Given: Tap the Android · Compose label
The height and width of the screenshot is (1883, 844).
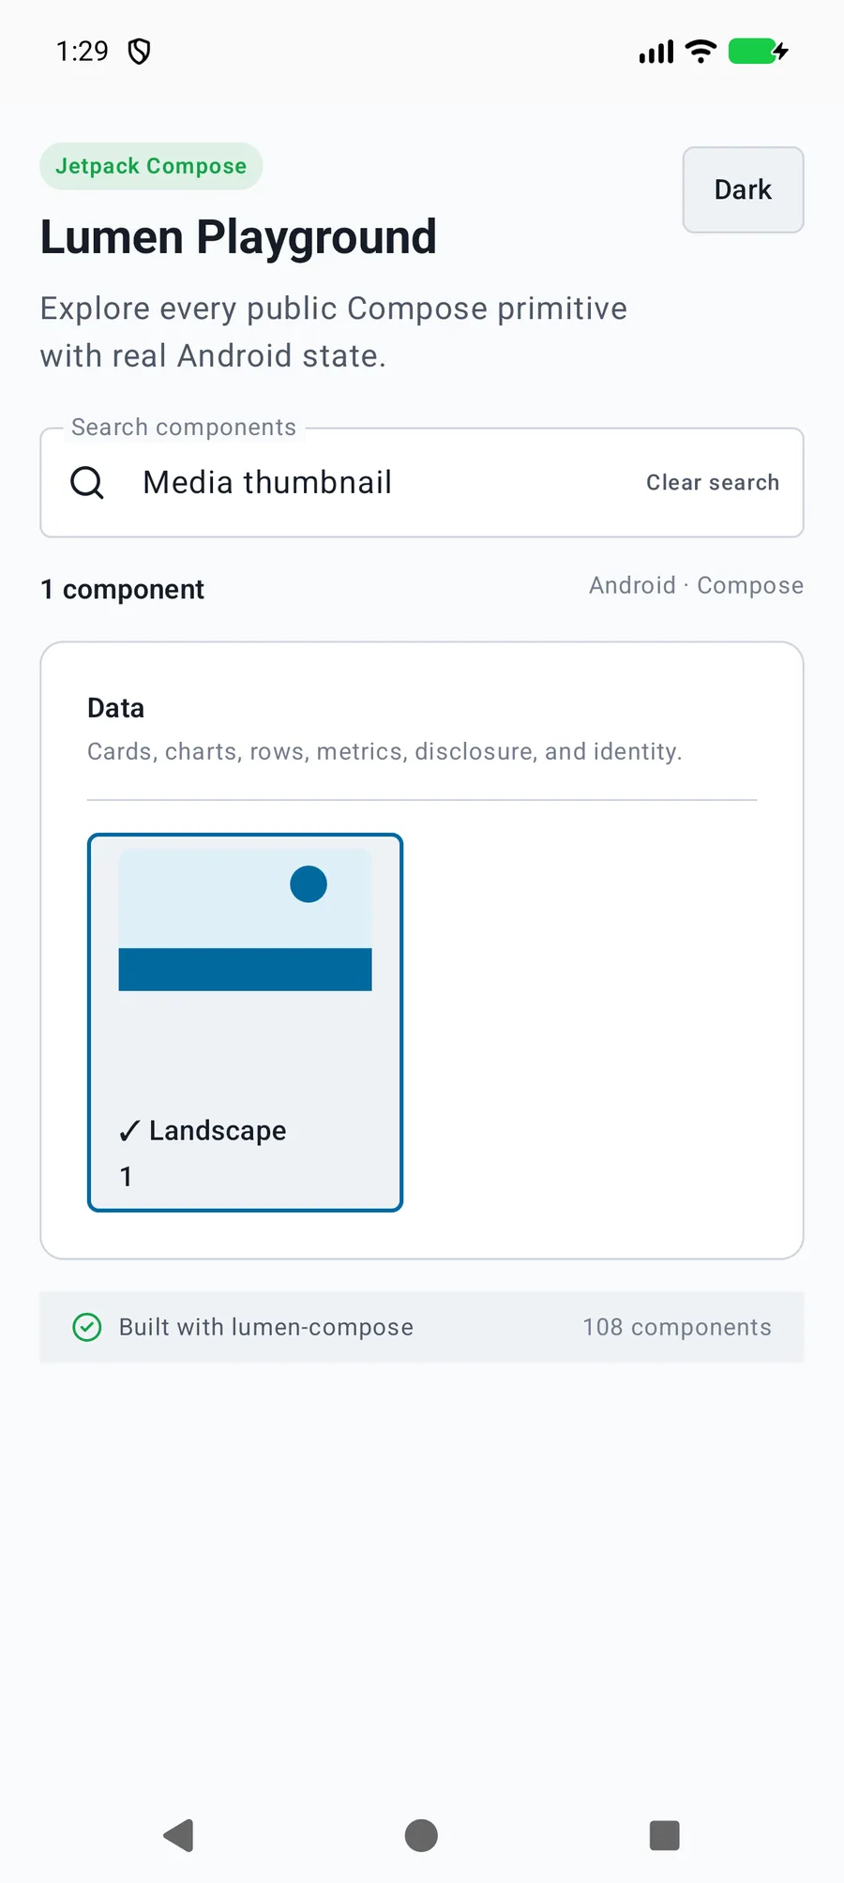Looking at the screenshot, I should tap(696, 585).
